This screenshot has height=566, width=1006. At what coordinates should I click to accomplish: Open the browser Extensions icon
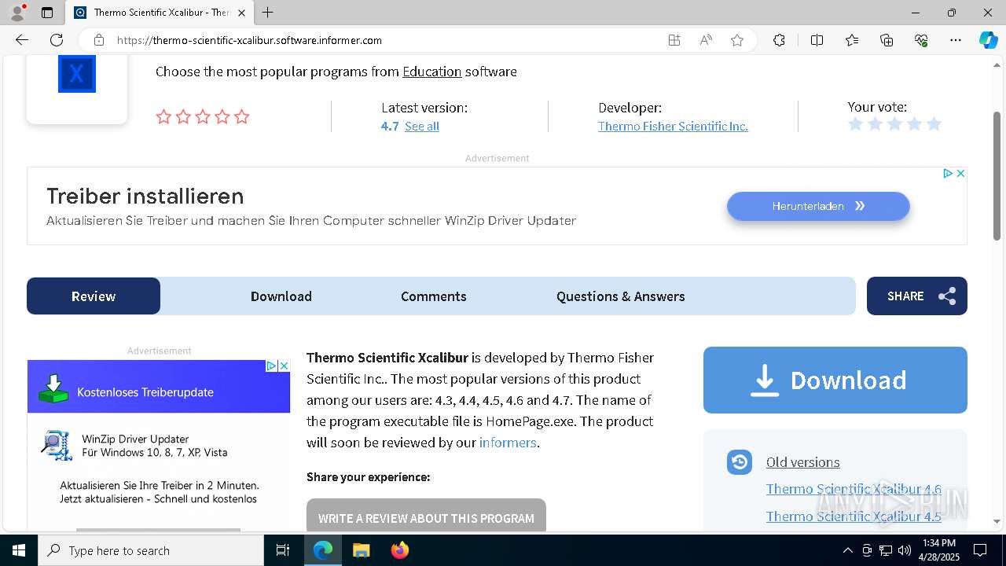point(779,40)
